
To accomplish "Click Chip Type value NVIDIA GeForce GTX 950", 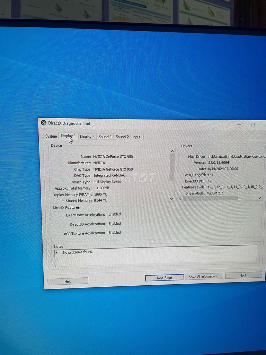I will 113,169.
